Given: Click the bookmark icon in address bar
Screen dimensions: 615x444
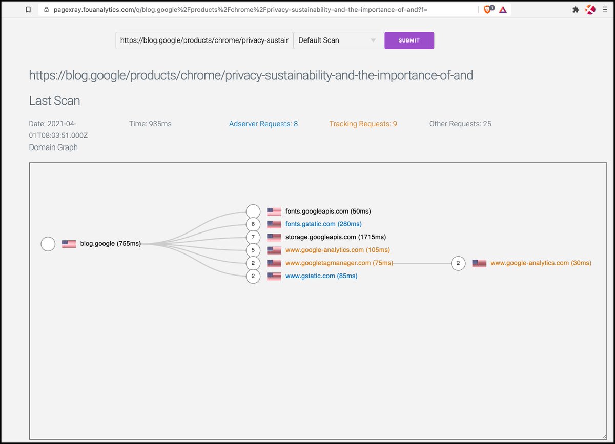Looking at the screenshot, I should (28, 9).
